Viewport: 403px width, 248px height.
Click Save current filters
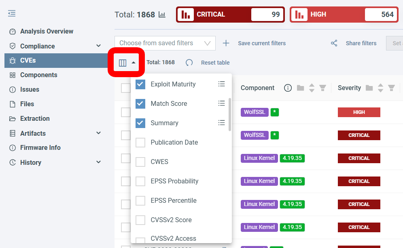[261, 43]
